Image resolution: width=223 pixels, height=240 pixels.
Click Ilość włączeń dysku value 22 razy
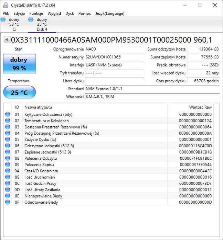click(x=203, y=73)
